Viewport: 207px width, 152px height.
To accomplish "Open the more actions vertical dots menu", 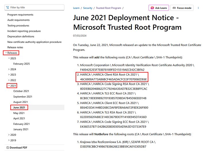I will click(198, 8).
